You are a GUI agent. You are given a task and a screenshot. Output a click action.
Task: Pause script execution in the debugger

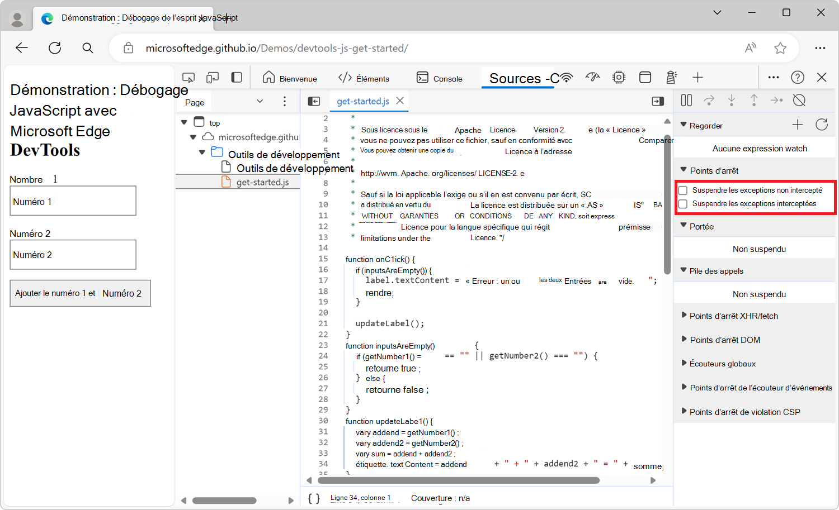[686, 100]
